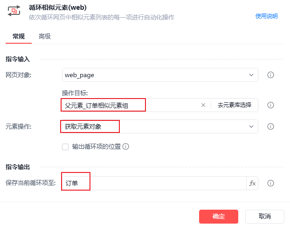Image resolution: width=290 pixels, height=225 pixels.
Task: Expand the web_page dropdown arrow
Action: [251, 75]
